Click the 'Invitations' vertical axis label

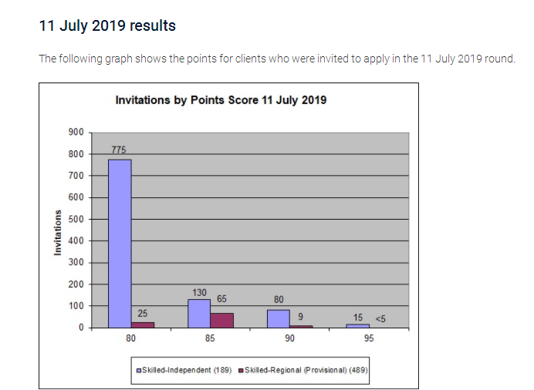point(58,233)
